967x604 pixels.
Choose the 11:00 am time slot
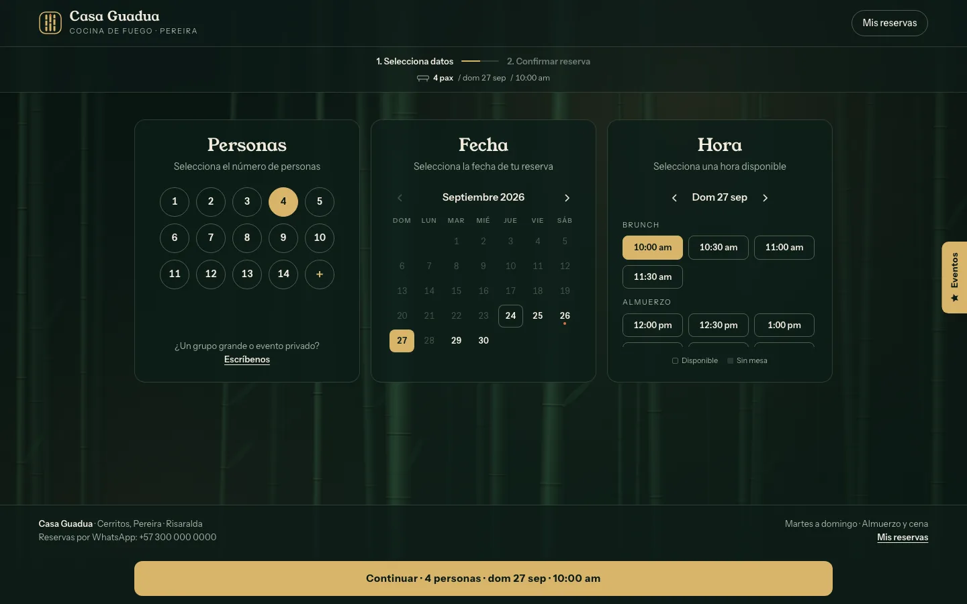(784, 248)
